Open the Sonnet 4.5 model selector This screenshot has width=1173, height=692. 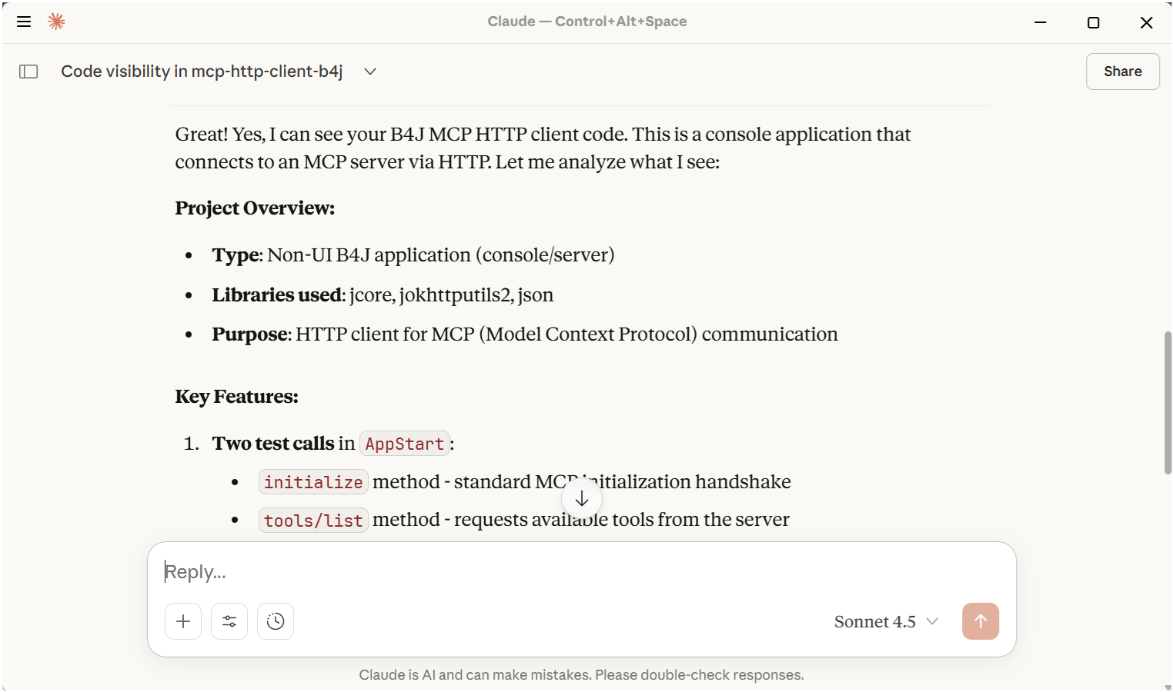pos(886,621)
